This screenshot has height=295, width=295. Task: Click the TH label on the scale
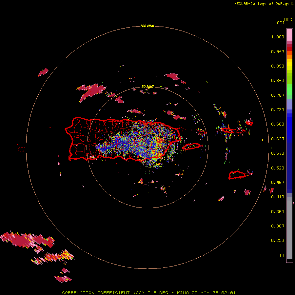click(x=282, y=255)
